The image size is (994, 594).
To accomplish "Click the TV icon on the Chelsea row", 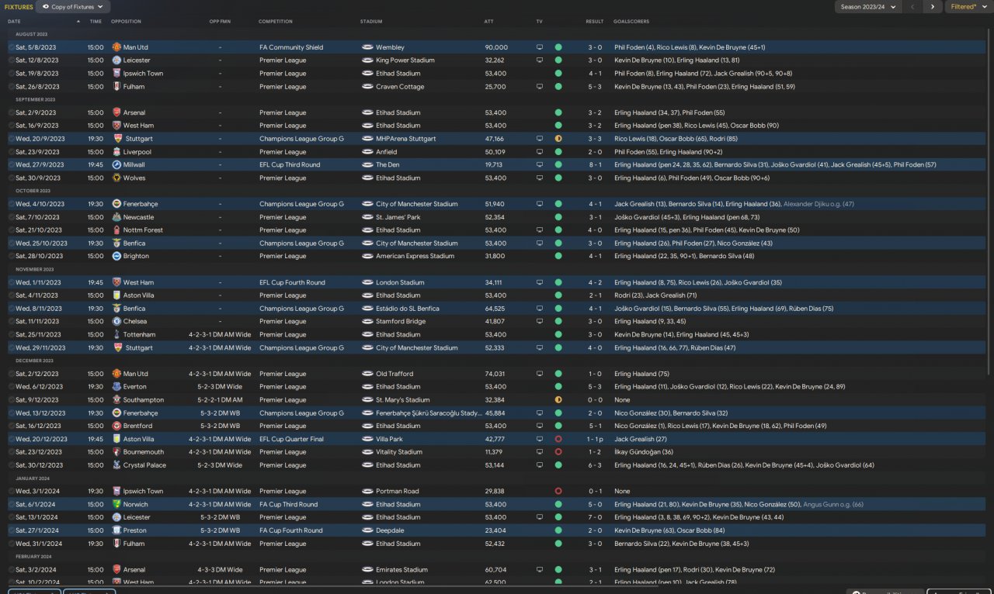I will click(x=540, y=321).
